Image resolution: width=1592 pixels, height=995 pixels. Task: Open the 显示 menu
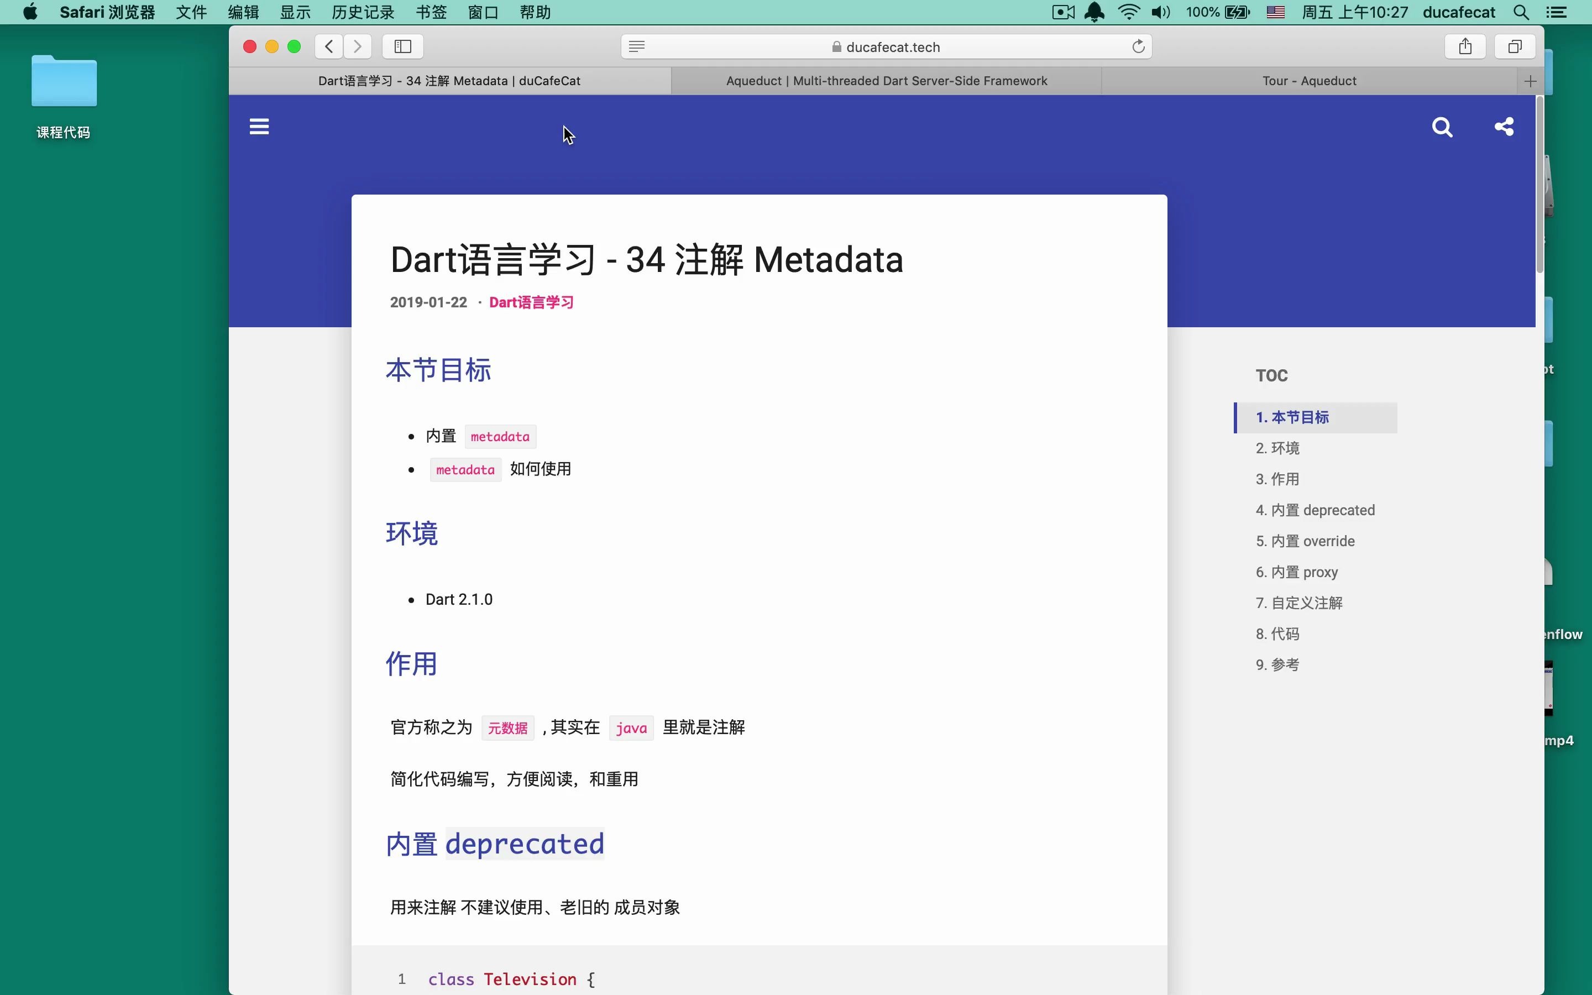295,12
